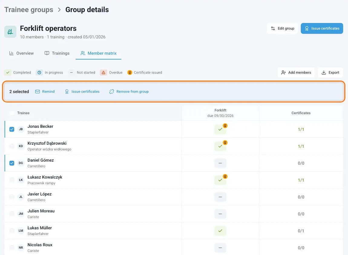Check Javier López's row checkbox
The height and width of the screenshot is (255, 348).
12,197
